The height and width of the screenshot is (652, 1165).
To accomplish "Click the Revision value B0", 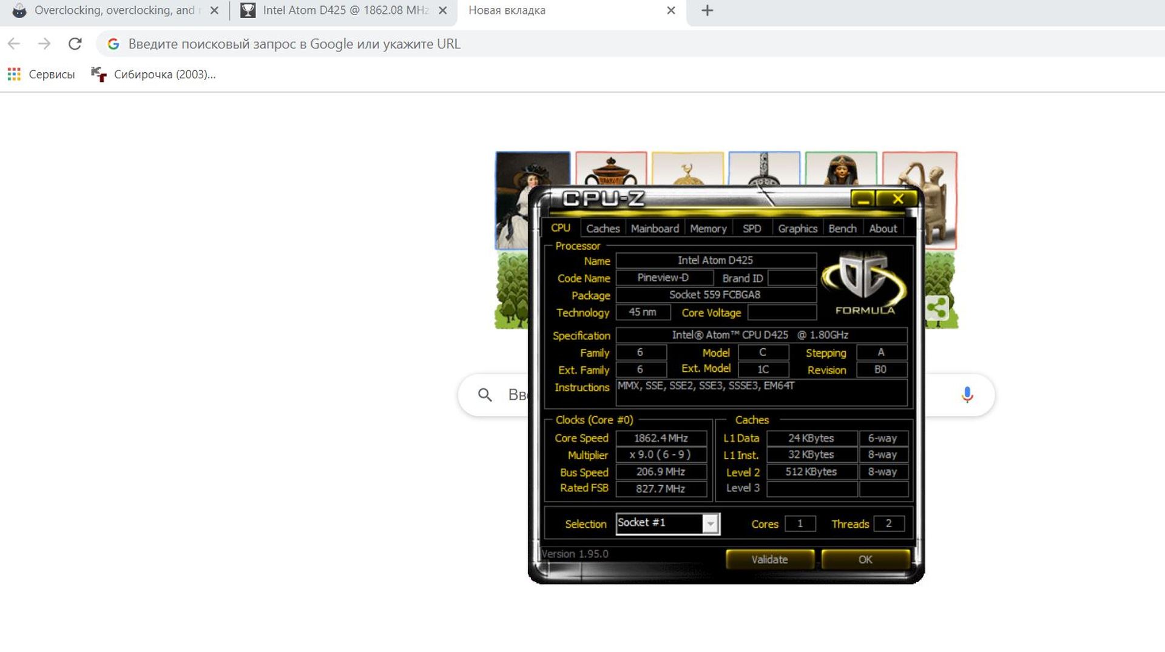I will [881, 369].
